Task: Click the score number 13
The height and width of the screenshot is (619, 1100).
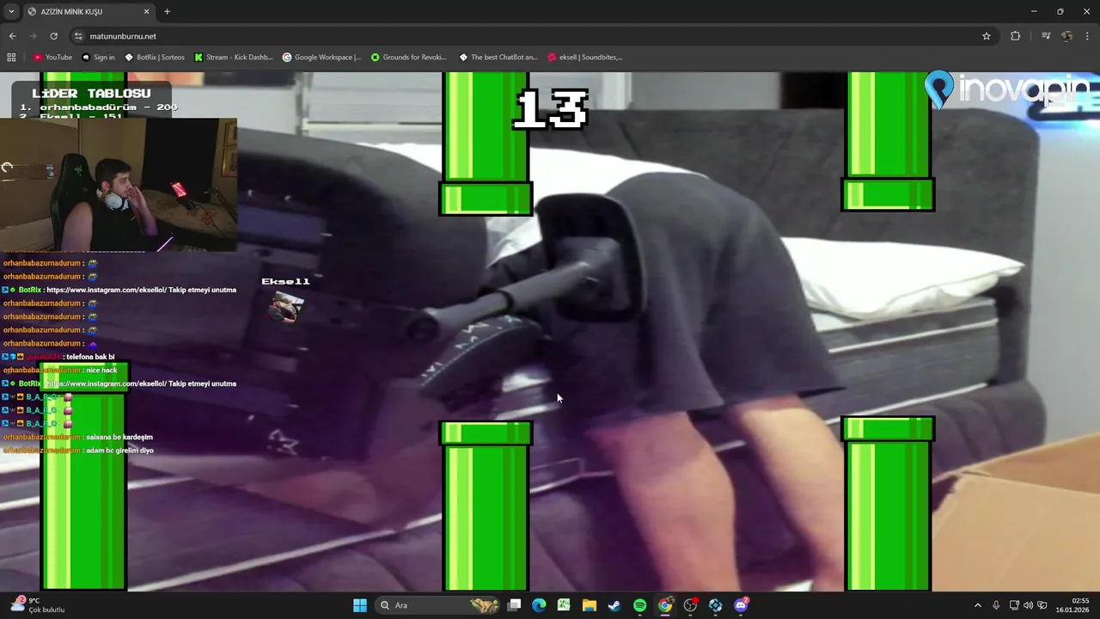Action: (x=551, y=110)
